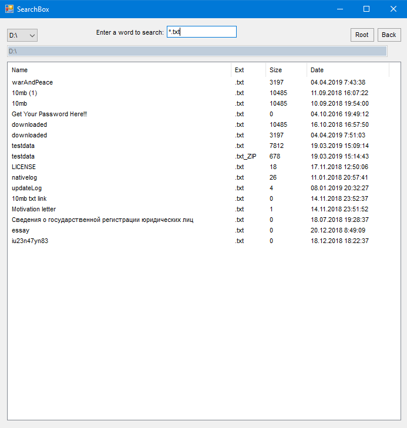The image size is (407, 428).
Task: Click the .txt_ZIP extension cell
Action: tap(245, 156)
